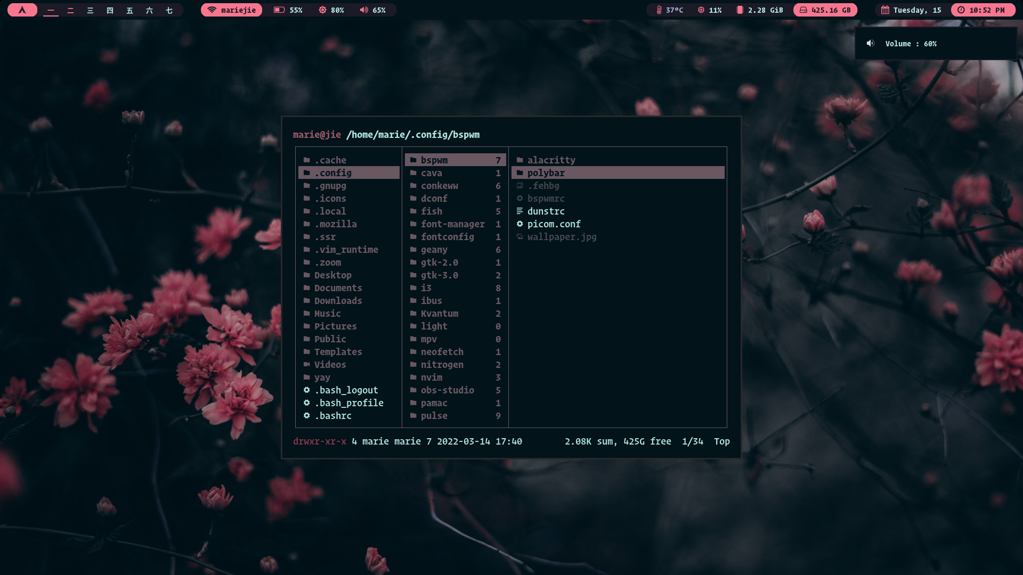Screen dimensions: 1023x575
Task: Switch to workspace 三 in polybar
Action: coord(90,9)
